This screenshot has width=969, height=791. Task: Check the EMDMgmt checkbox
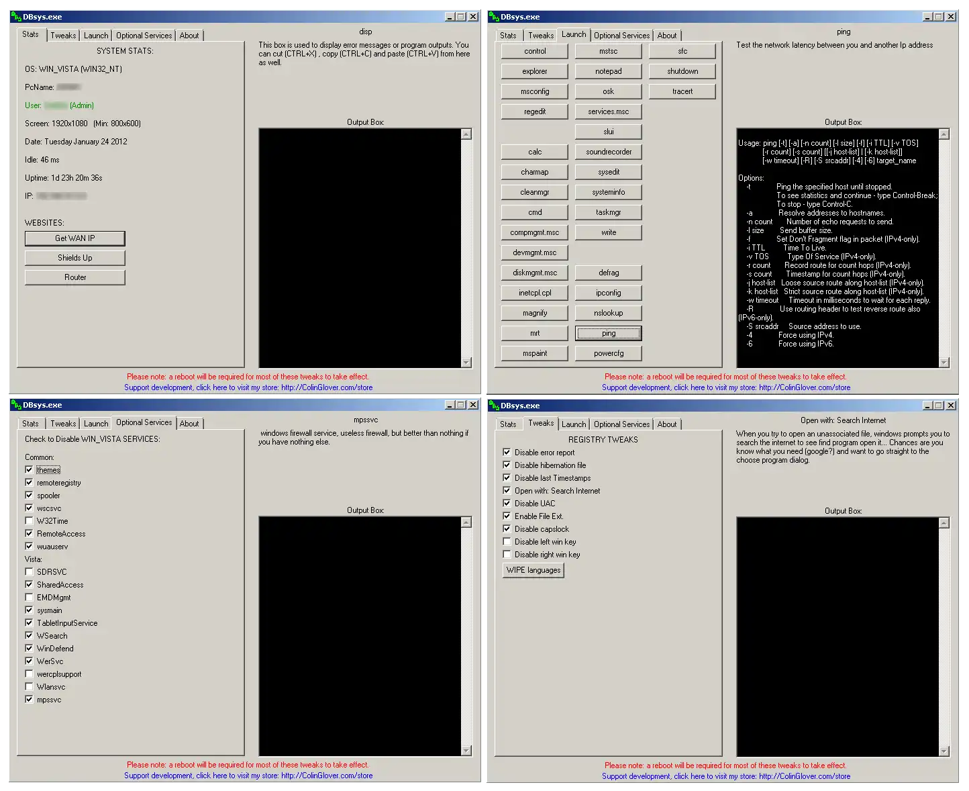coord(29,597)
